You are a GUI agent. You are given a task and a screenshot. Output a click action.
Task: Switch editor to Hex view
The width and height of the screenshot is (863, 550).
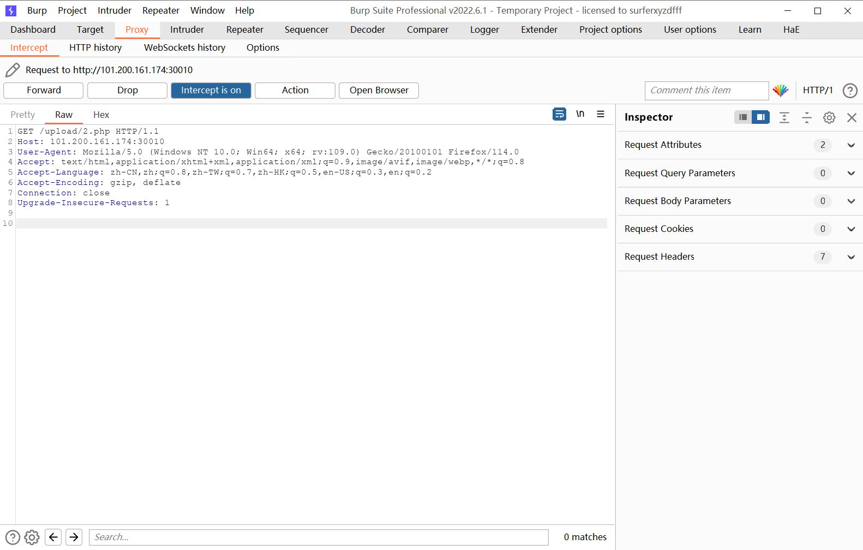(x=101, y=115)
